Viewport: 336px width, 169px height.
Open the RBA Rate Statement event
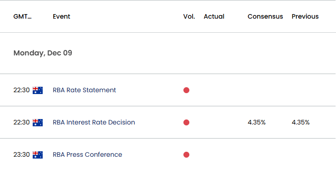[x=84, y=90]
